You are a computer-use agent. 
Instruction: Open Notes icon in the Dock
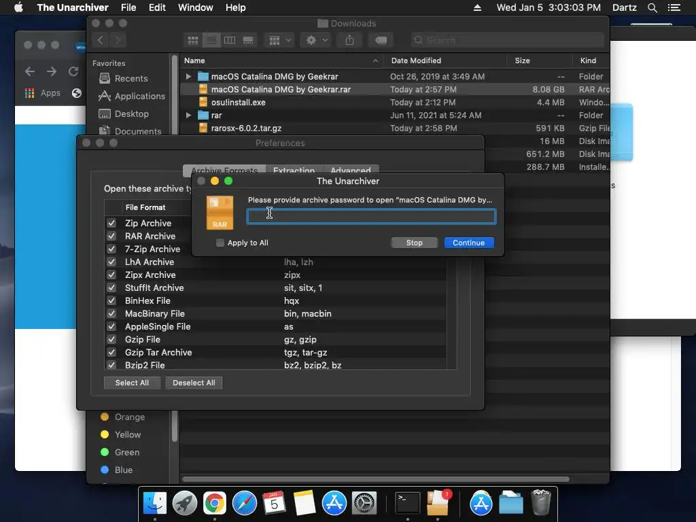tap(304, 504)
